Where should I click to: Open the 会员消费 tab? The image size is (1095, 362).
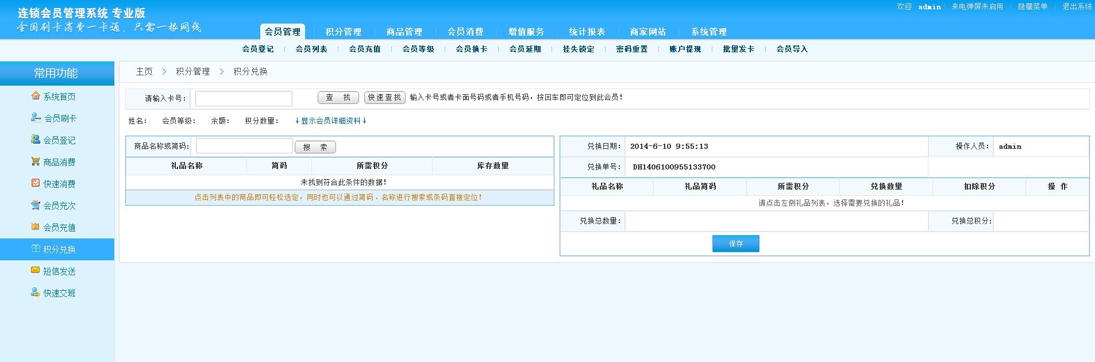[465, 32]
